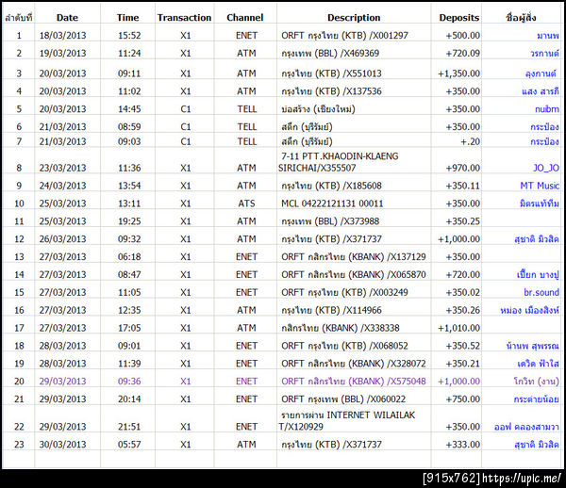Image resolution: width=566 pixels, height=488 pixels.
Task: Click the deposit +350.26 cell
Action: pos(463,310)
